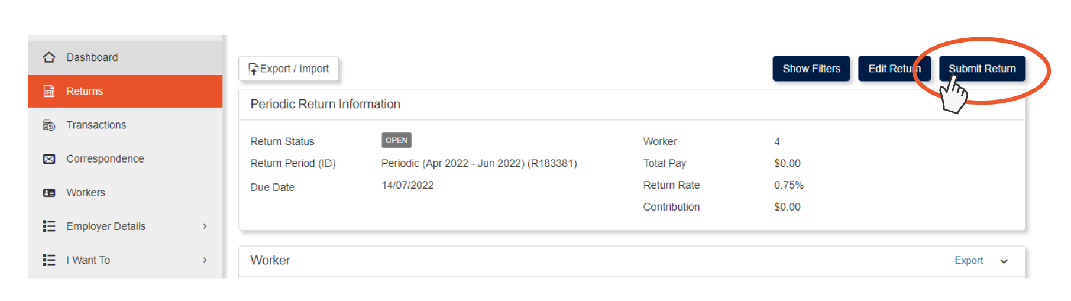Image resolution: width=1071 pixels, height=301 pixels.
Task: Click the I Want To list icon
Action: point(49,260)
